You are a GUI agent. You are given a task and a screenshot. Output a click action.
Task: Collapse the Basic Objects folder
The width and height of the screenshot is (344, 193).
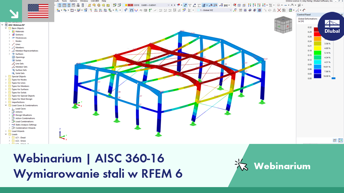click(6, 28)
